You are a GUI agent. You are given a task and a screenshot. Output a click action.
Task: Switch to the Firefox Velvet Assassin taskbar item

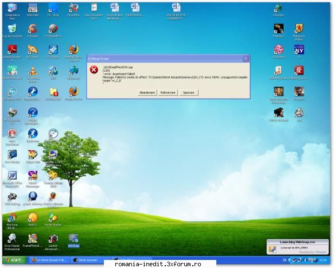click(x=49, y=260)
